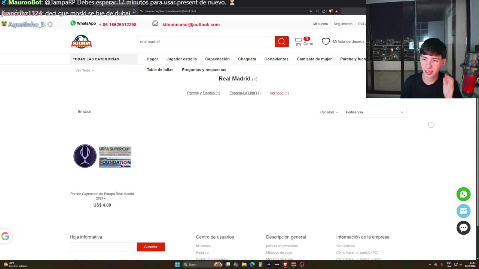Toggle the En stock filter checkbox
This screenshot has width=479, height=269.
[x=74, y=112]
